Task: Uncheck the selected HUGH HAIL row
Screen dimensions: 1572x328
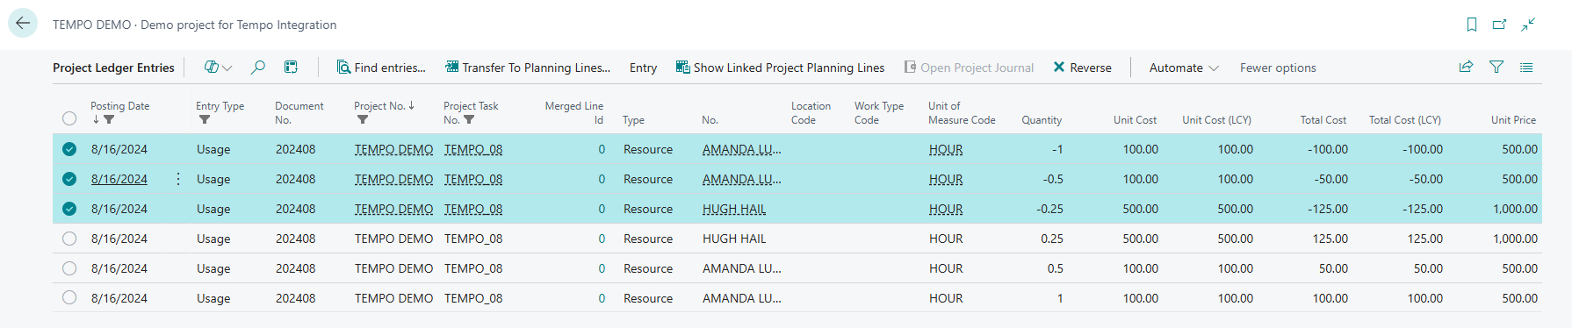Action: point(69,209)
